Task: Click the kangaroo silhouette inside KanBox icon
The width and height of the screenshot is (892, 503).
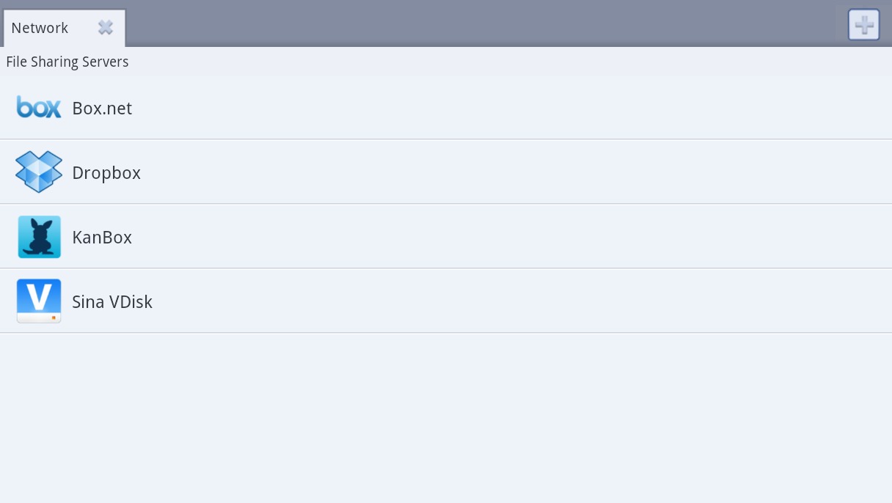Action: (x=40, y=238)
